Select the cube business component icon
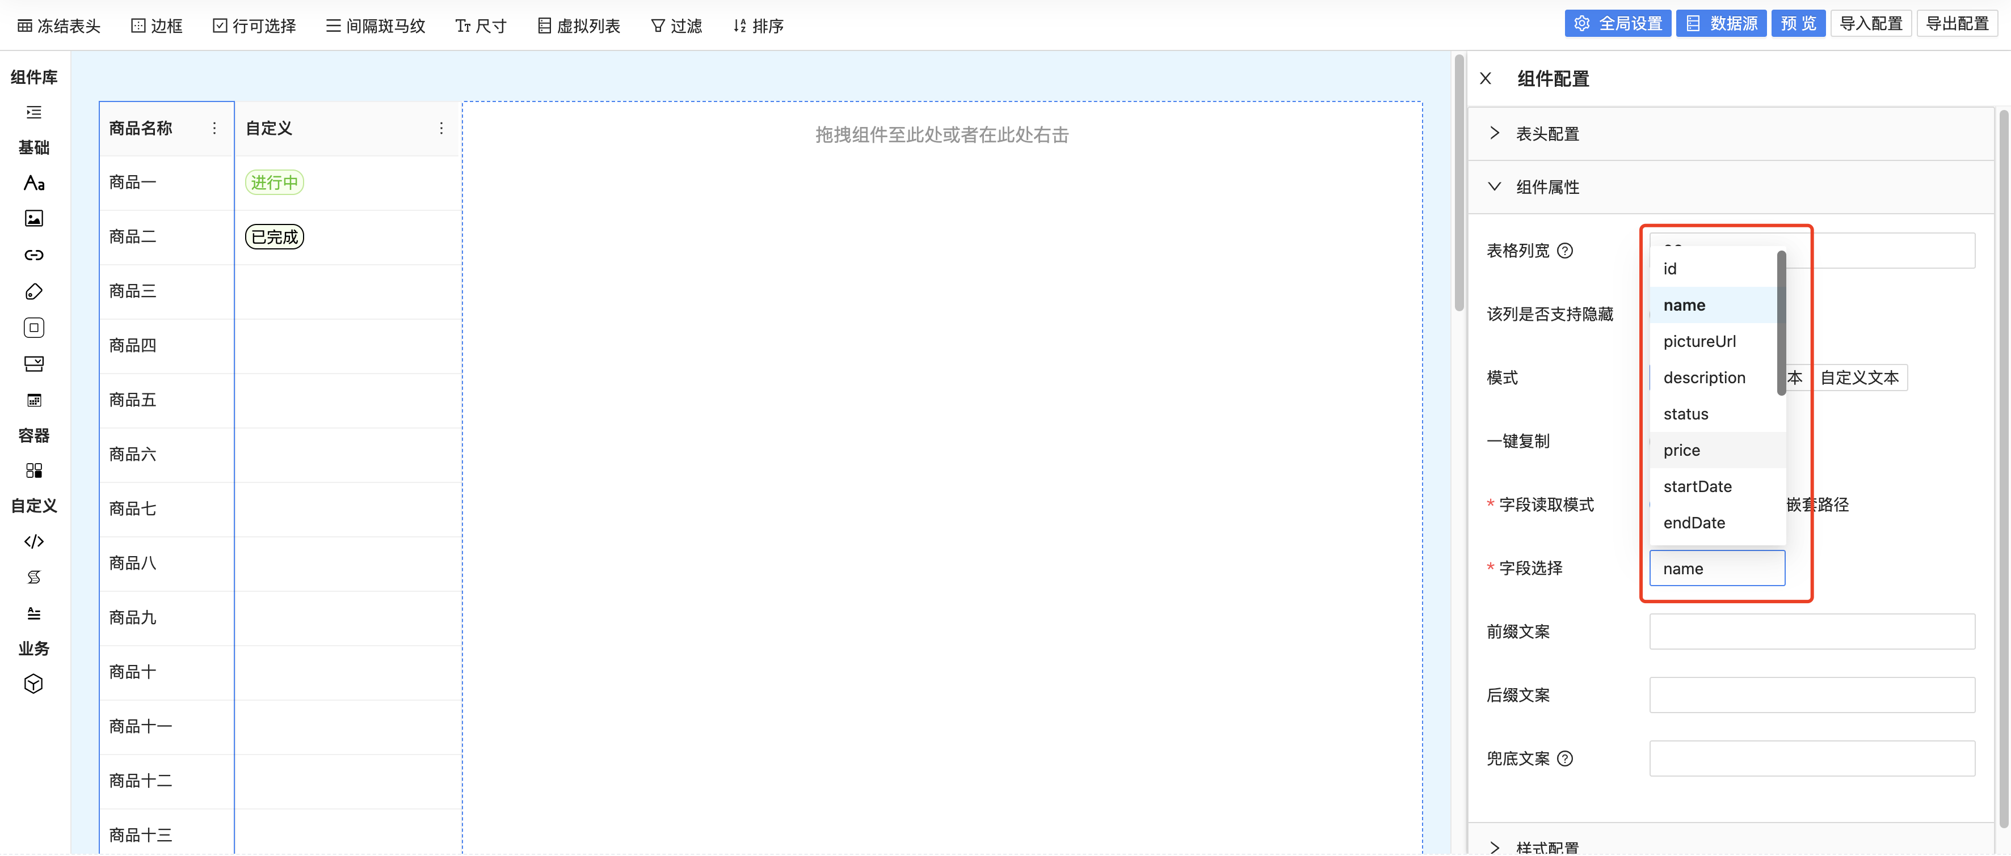Viewport: 2011px width, 856px height. click(x=33, y=684)
